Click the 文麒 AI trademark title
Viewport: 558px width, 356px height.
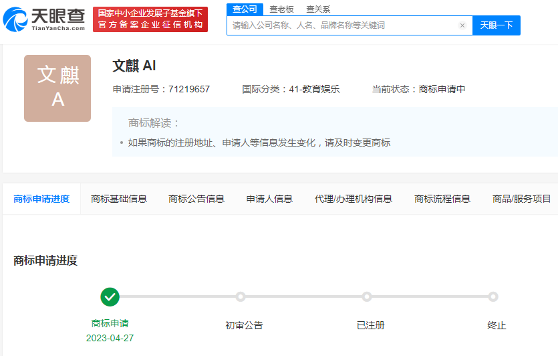(134, 66)
